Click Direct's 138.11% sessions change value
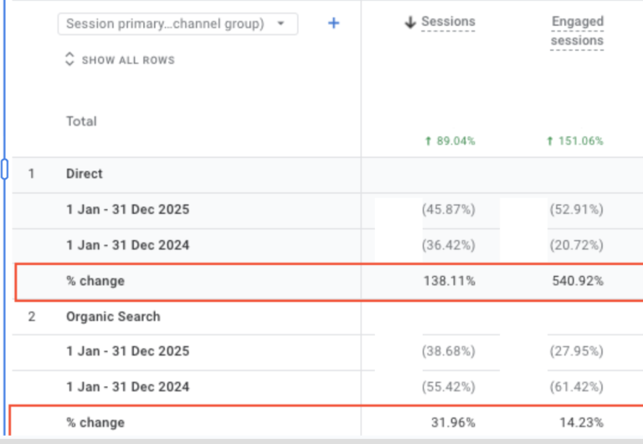643x444 pixels. [450, 282]
